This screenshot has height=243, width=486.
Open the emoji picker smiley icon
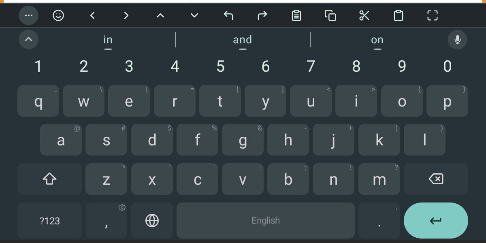(x=59, y=16)
